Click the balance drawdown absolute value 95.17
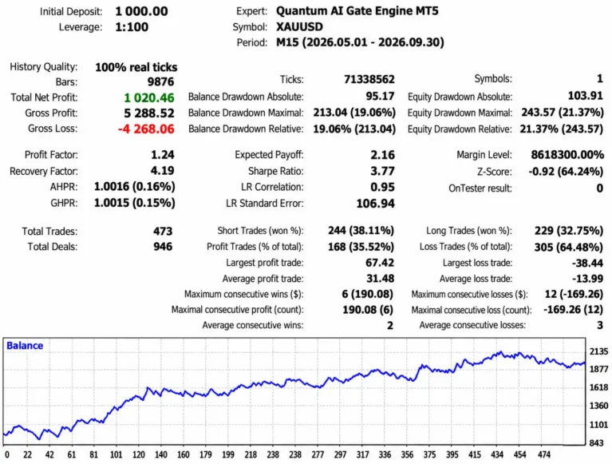Screen dimensions: 612x464 point(380,96)
